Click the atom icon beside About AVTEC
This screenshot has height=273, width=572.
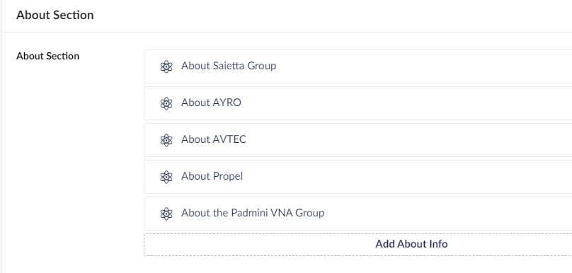coord(166,140)
